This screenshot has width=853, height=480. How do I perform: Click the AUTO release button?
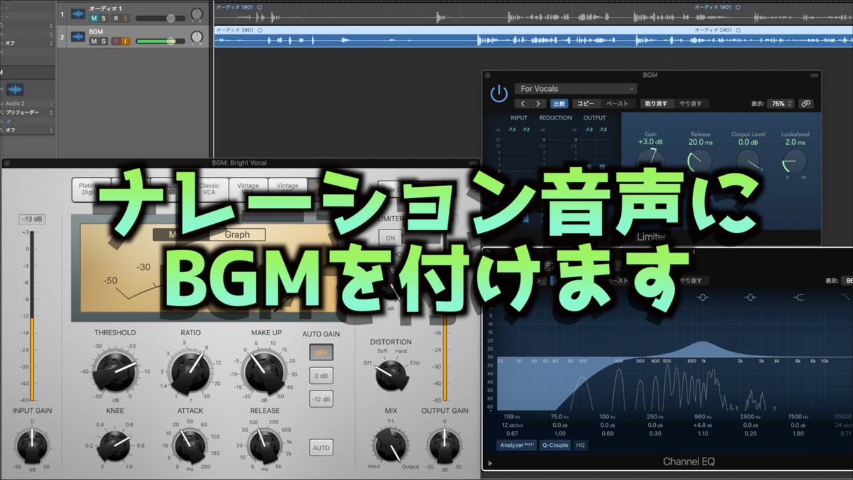click(322, 447)
